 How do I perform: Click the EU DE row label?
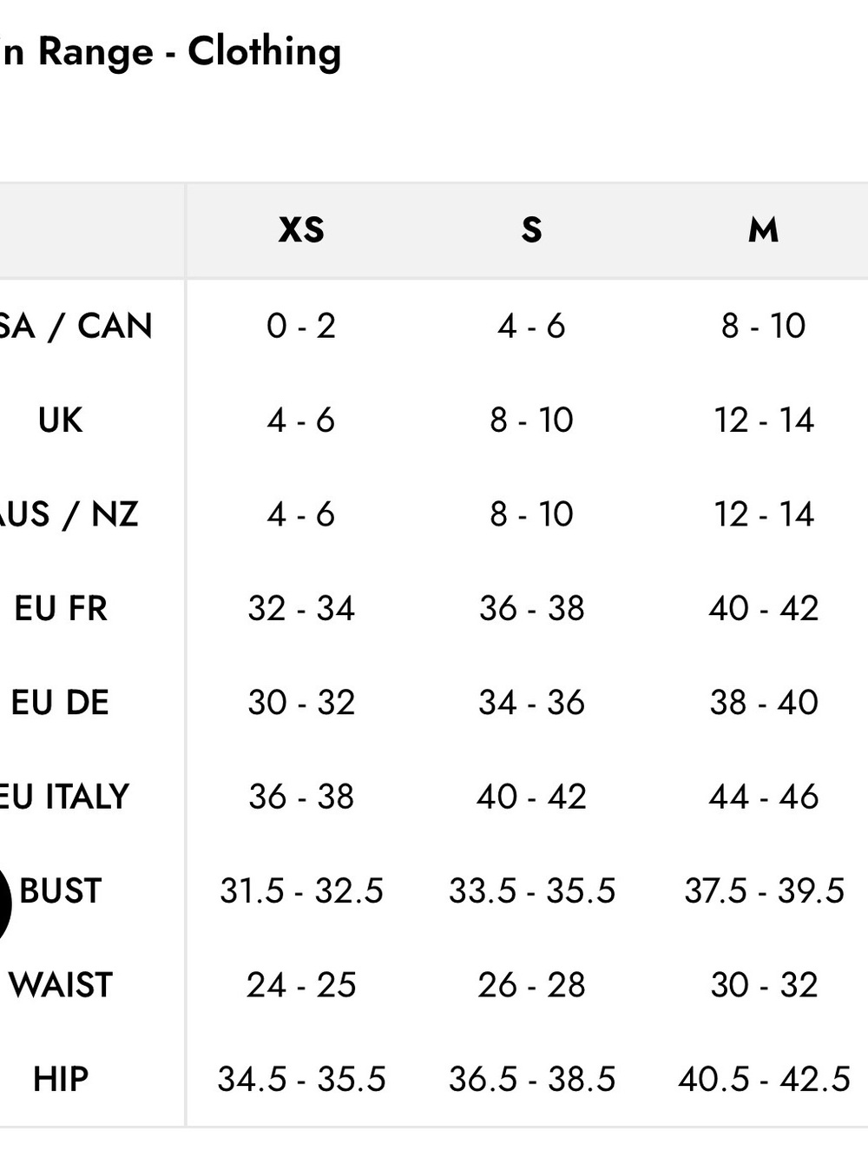coord(60,703)
